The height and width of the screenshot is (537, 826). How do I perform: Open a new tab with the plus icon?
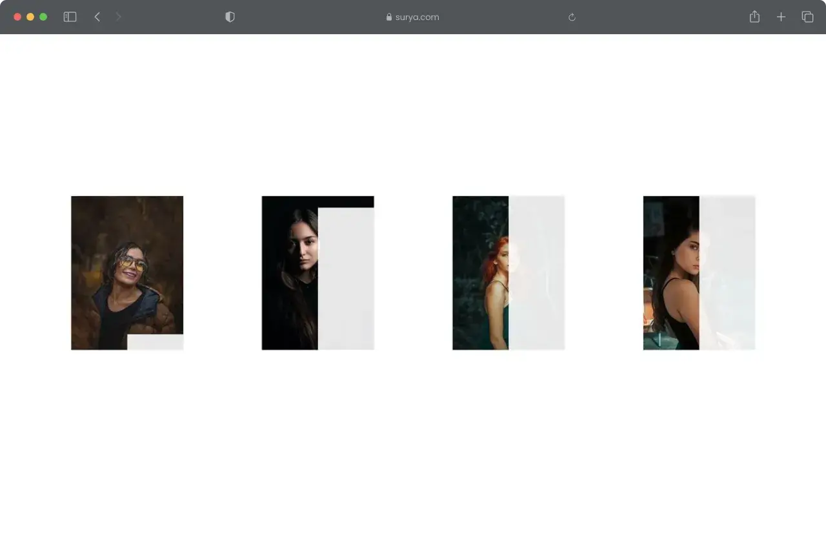point(781,17)
